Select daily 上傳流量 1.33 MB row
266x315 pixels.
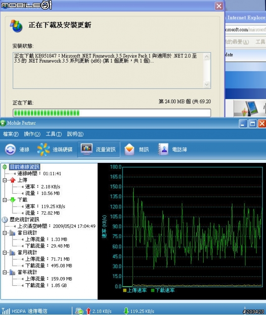pos(46,239)
